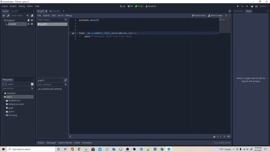Open Scene dock options menu

coord(34,11)
